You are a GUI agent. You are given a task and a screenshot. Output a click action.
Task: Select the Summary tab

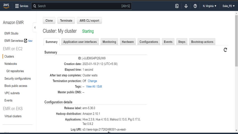click(52, 42)
